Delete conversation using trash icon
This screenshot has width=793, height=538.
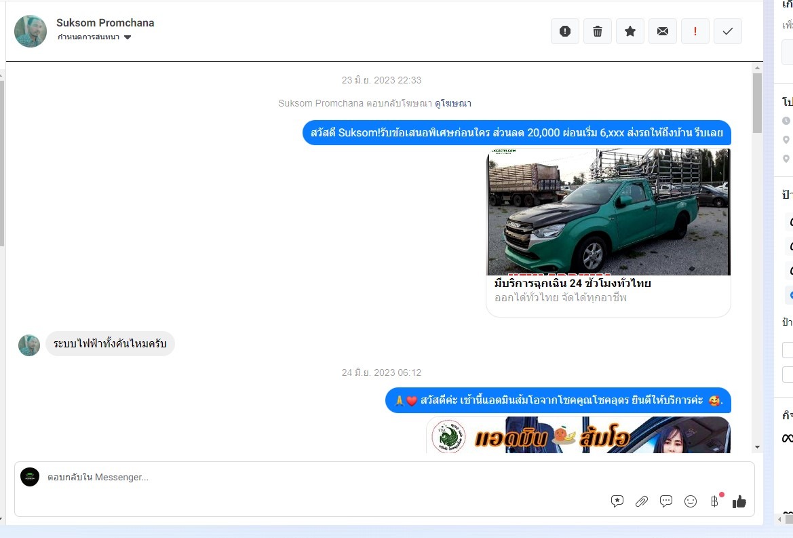pos(597,31)
